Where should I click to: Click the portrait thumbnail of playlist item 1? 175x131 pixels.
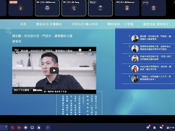[135, 38]
